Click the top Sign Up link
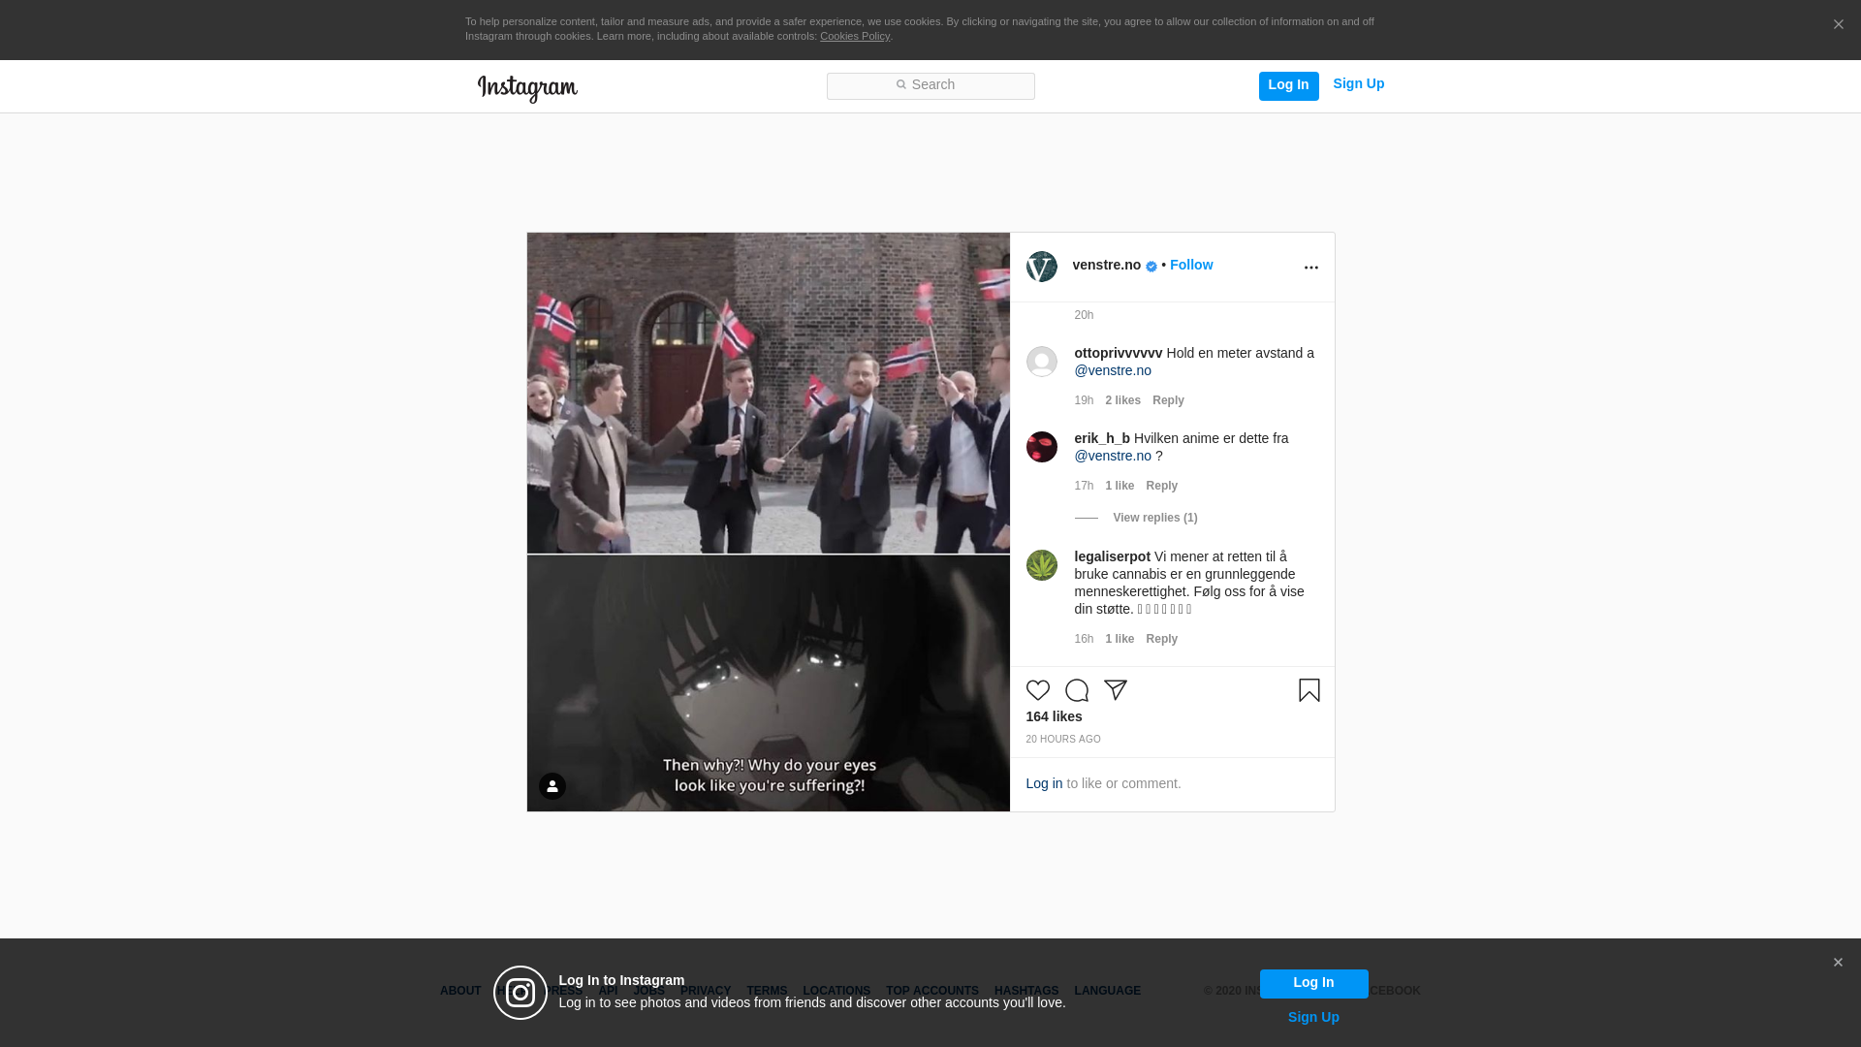The width and height of the screenshot is (1861, 1047). [1359, 84]
